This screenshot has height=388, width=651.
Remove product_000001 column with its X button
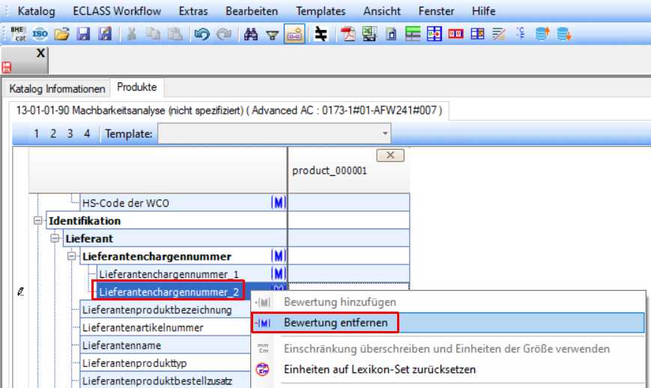[x=390, y=155]
